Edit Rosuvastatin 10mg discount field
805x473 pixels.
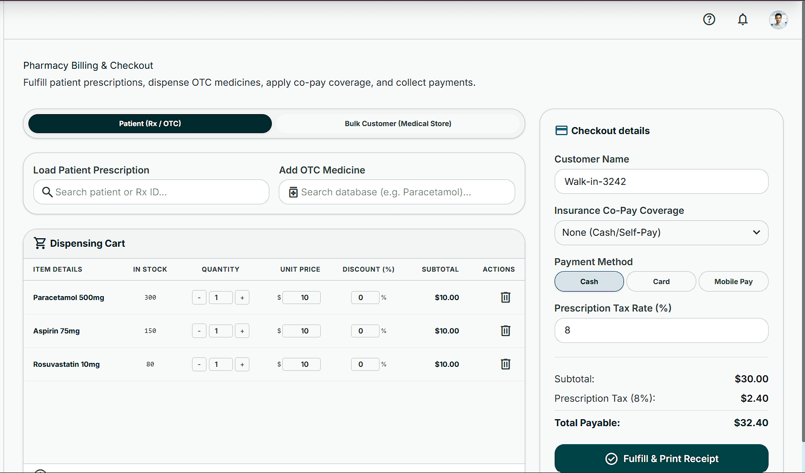tap(365, 364)
